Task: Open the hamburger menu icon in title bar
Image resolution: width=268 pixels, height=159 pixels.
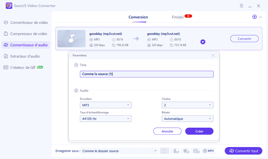Action: 241,6
